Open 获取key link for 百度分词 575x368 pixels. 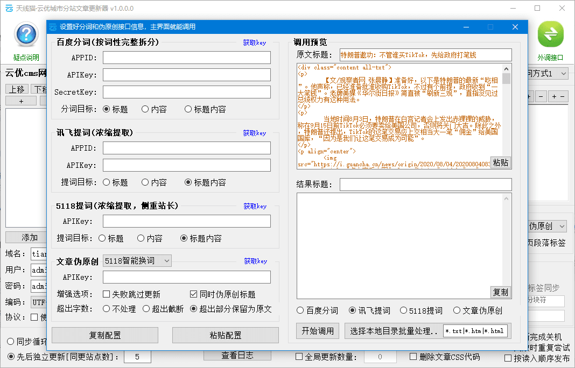(255, 43)
